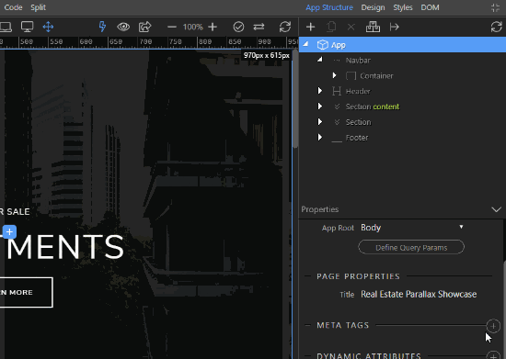Image resolution: width=506 pixels, height=359 pixels.
Task: Click the H icon beside Header
Action: [337, 91]
